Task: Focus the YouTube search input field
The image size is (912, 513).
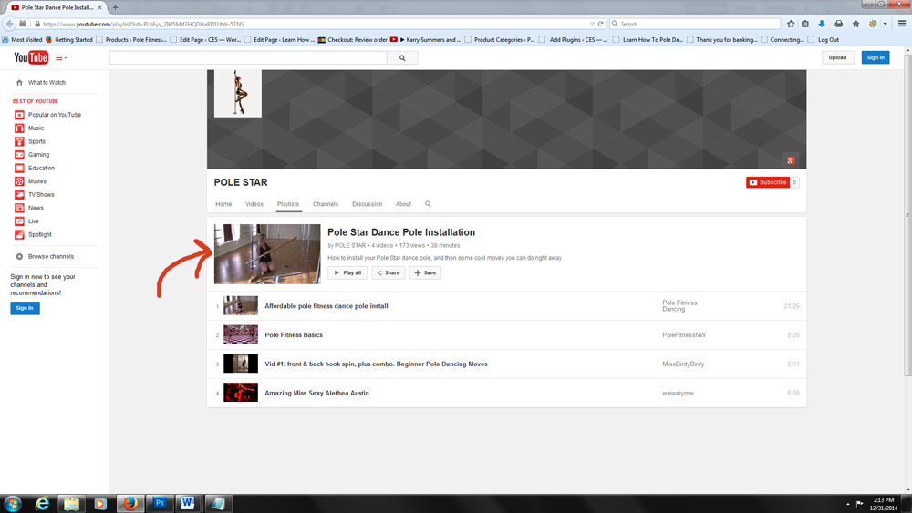Action: click(248, 58)
